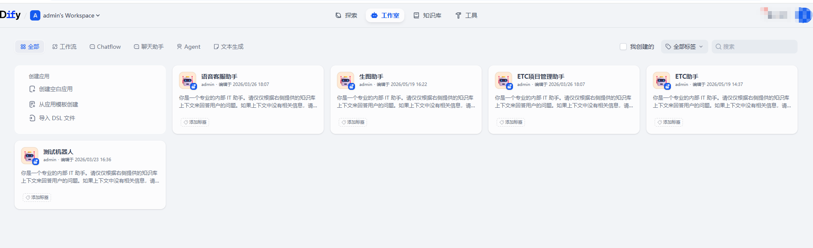Screen dimensions: 813x248
Task: Click the 语音客服助手 description text
Action: [x=248, y=102]
